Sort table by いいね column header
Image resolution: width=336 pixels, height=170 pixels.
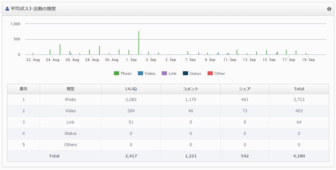pyautogui.click(x=131, y=89)
